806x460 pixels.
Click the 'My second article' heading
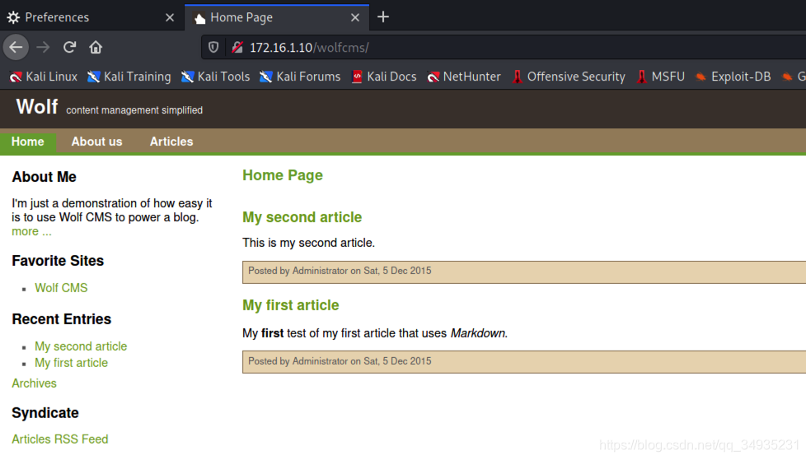coord(302,217)
